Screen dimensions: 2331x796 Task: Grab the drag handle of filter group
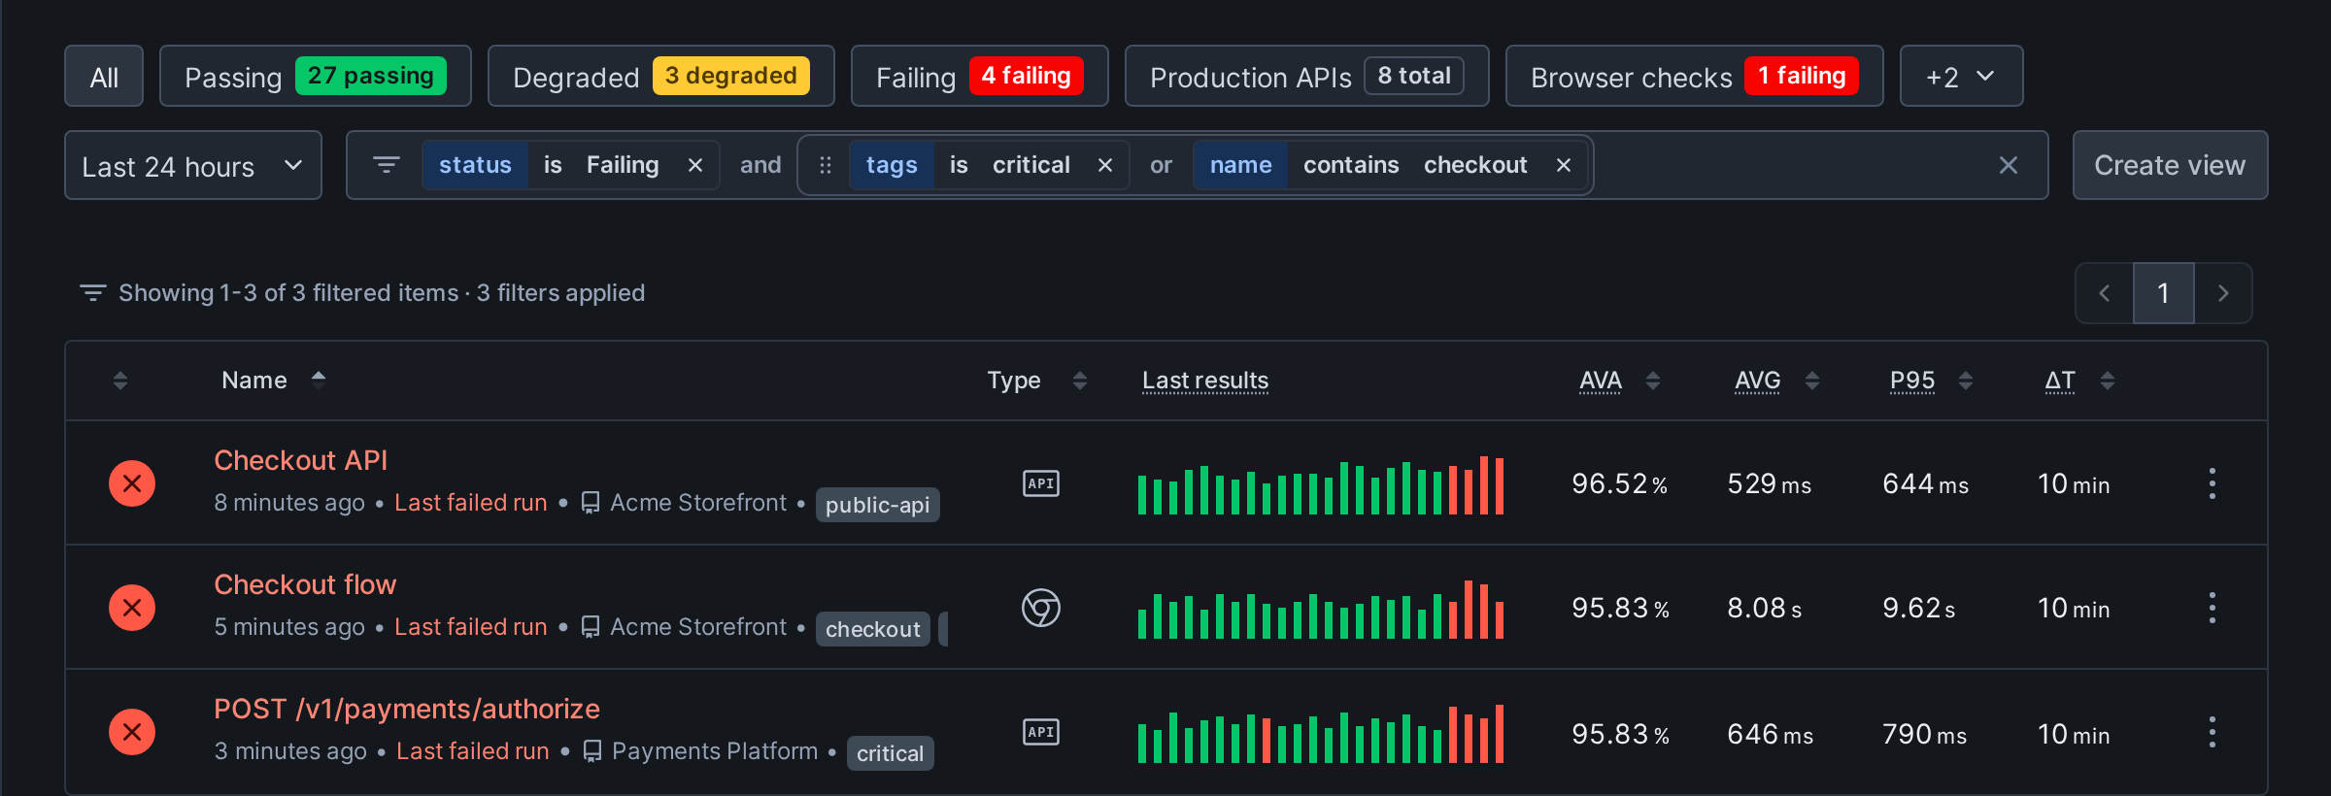coord(826,166)
